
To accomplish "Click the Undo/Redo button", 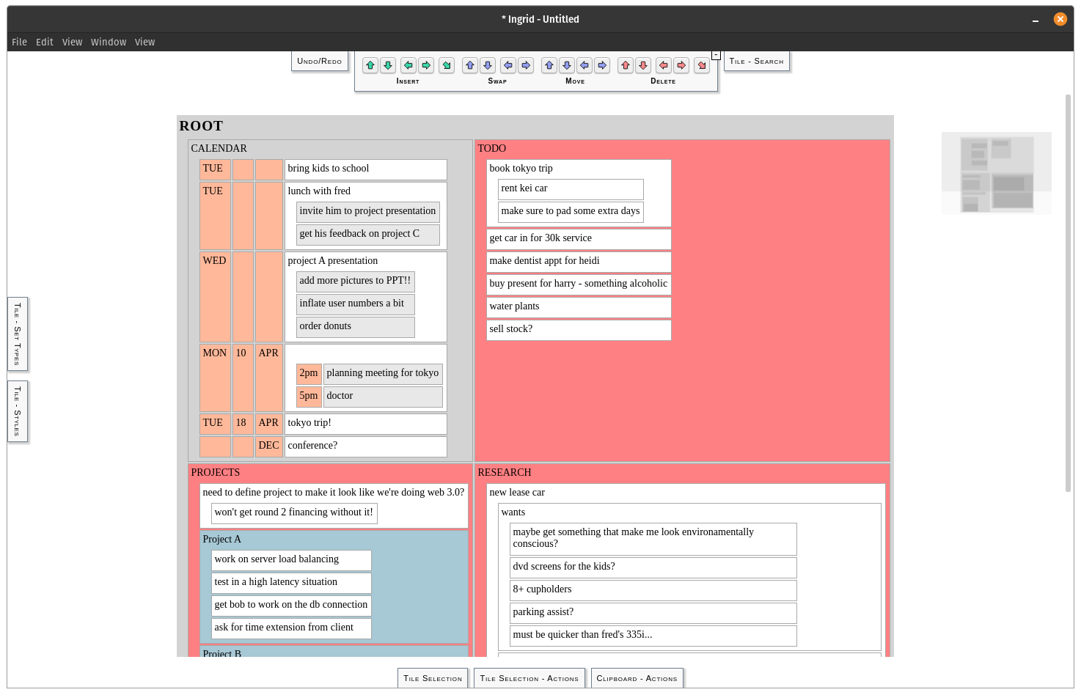I will 319,62.
